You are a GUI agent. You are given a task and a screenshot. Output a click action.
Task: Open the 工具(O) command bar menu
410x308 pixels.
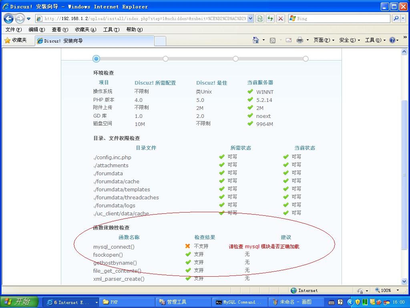[375, 40]
